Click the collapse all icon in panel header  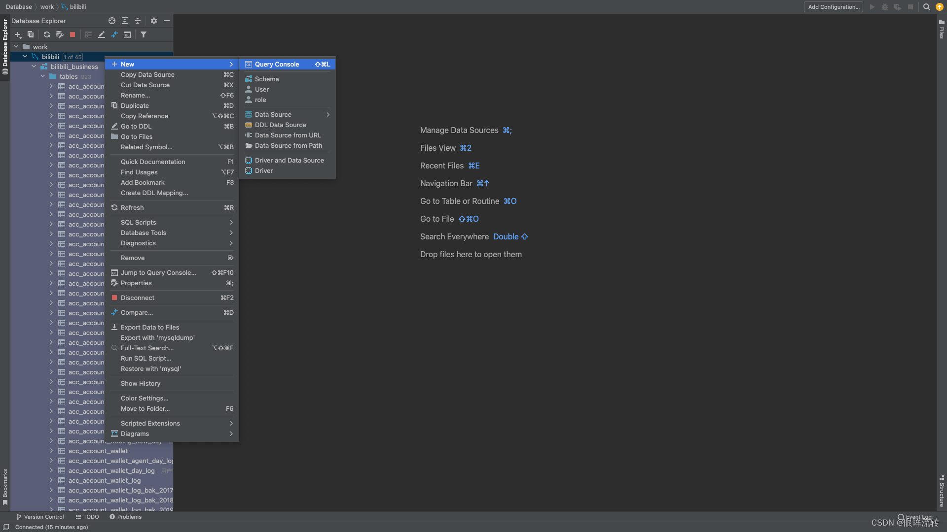click(x=138, y=21)
